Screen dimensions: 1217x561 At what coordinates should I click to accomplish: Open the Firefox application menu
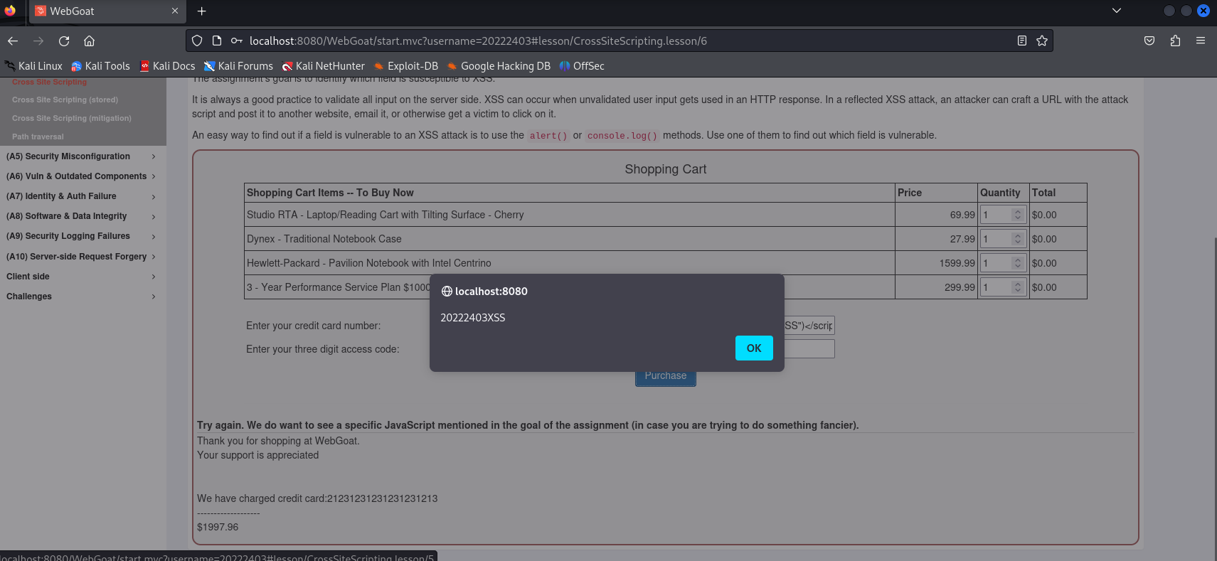(x=1201, y=41)
